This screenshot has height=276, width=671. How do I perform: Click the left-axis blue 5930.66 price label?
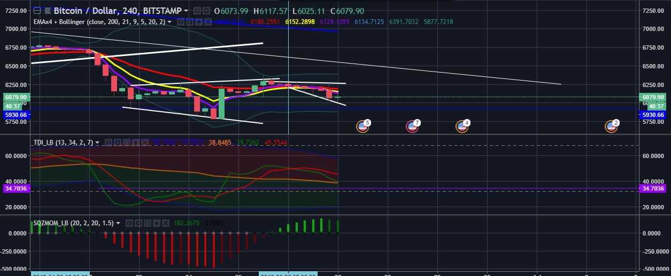[x=16, y=115]
